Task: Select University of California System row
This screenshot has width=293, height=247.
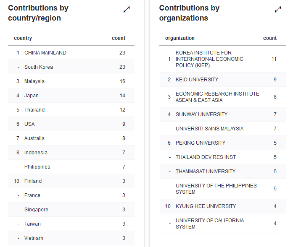Action: tap(222, 224)
